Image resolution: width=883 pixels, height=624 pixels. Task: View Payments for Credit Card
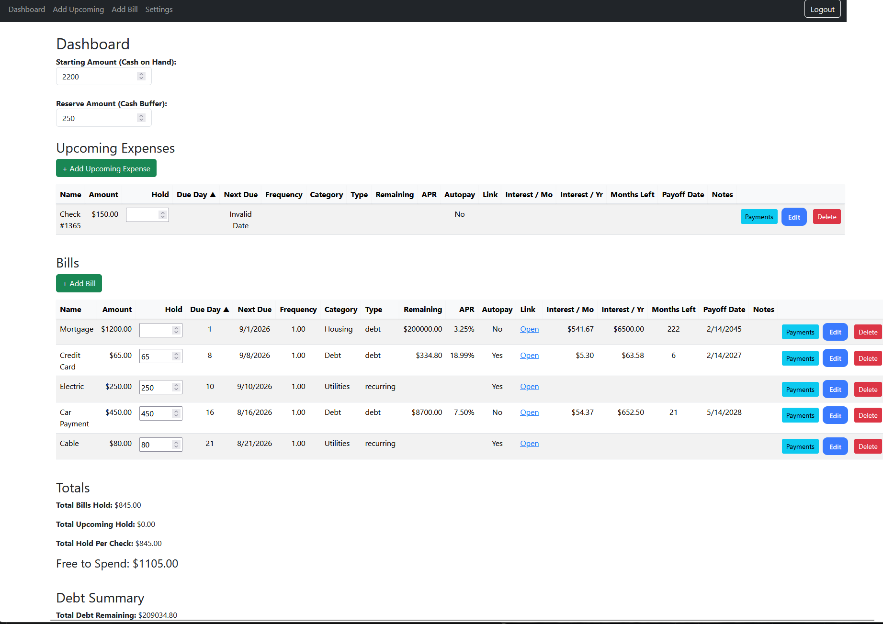pos(800,358)
